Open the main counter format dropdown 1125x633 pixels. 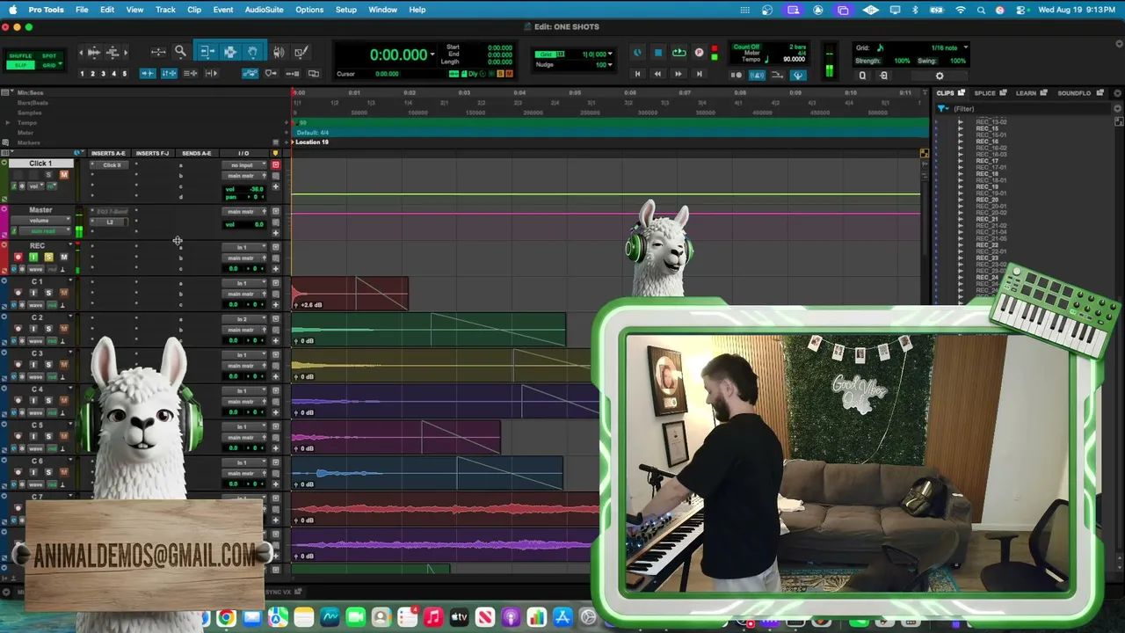[432, 55]
